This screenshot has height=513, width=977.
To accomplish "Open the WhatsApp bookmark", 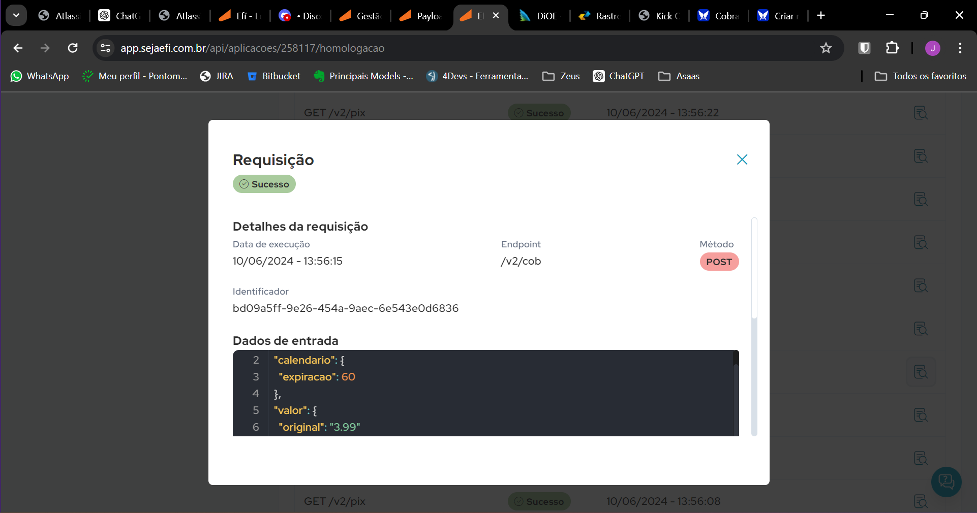I will click(x=40, y=76).
